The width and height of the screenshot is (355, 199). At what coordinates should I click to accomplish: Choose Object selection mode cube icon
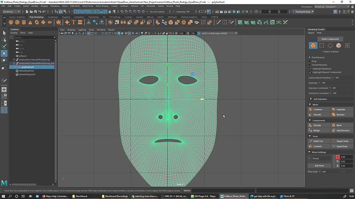(x=313, y=45)
